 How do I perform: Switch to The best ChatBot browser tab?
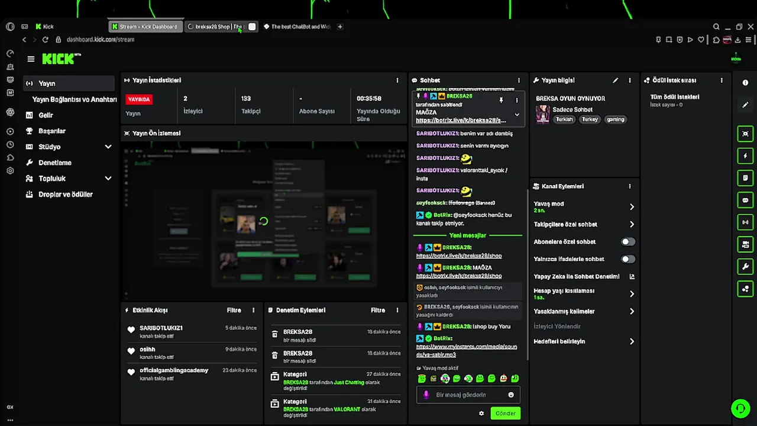coord(297,27)
